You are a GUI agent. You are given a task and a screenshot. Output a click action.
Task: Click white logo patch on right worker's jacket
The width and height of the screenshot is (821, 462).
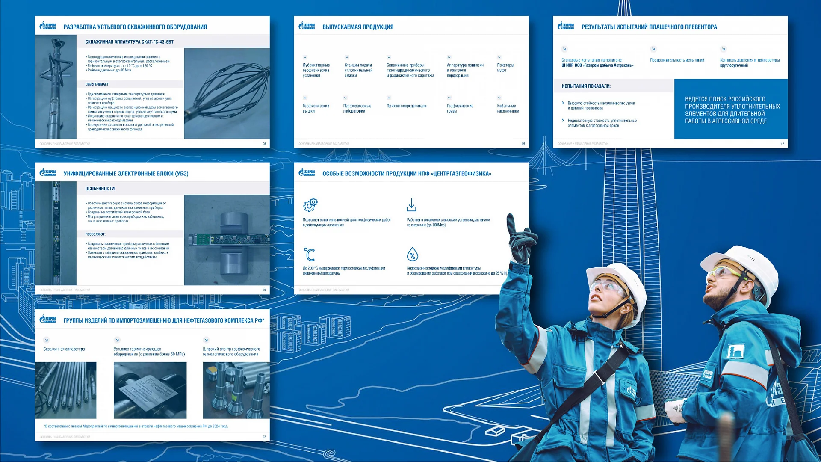tap(735, 352)
